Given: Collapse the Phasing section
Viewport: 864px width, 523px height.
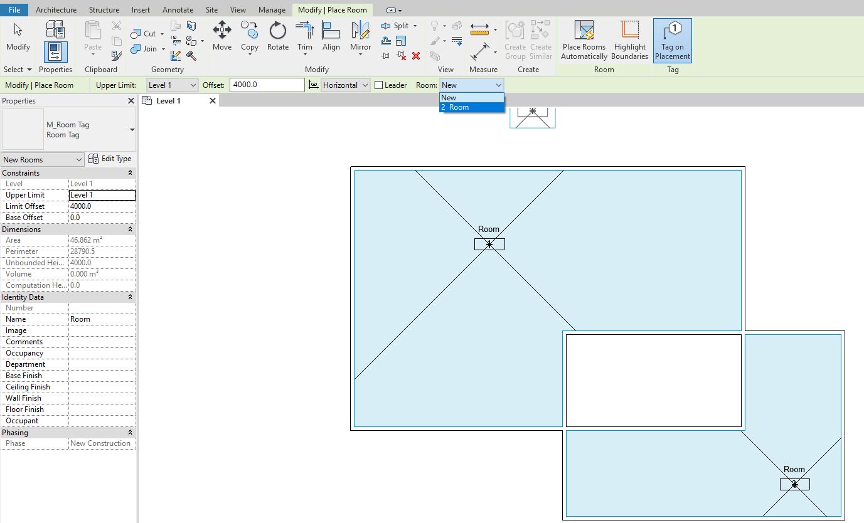Looking at the screenshot, I should pos(130,433).
